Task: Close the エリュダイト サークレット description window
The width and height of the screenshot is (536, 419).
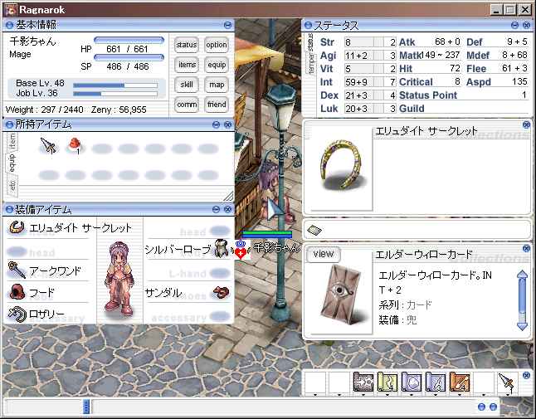Action: (526, 124)
